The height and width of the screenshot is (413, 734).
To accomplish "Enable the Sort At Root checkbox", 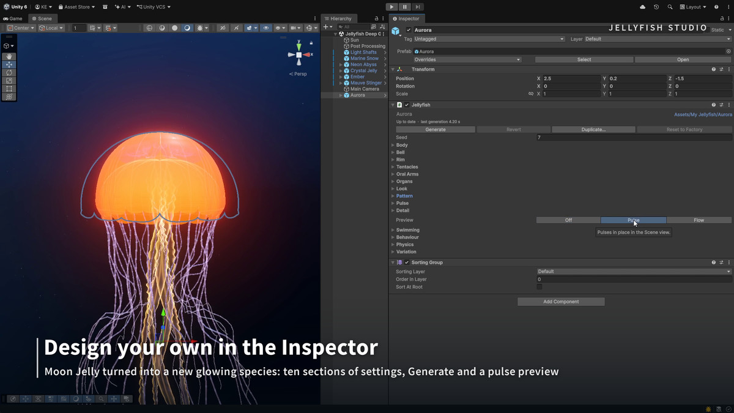I will 539,287.
